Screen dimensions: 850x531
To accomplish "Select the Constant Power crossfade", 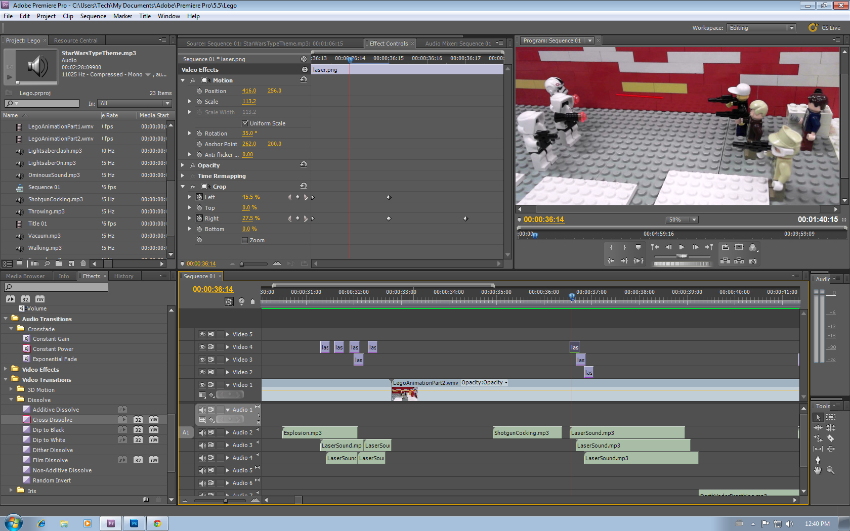I will click(x=53, y=349).
